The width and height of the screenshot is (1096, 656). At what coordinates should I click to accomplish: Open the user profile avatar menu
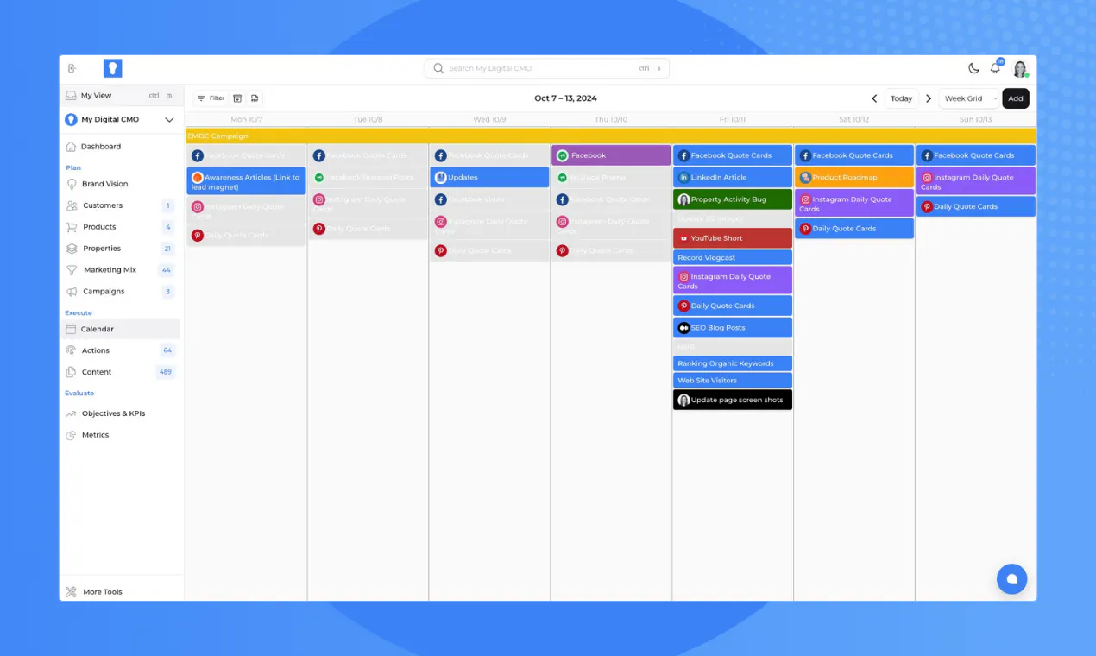[1020, 69]
